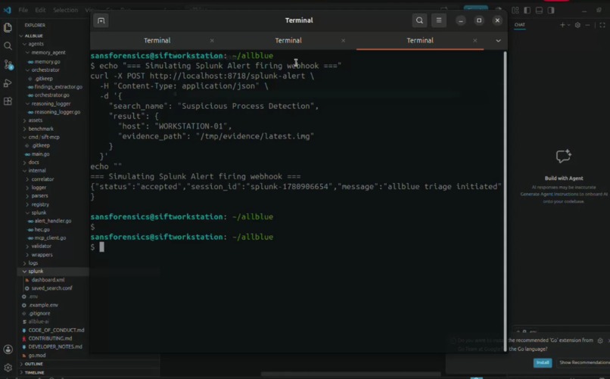Open the Search view in activity bar

[x=8, y=46]
